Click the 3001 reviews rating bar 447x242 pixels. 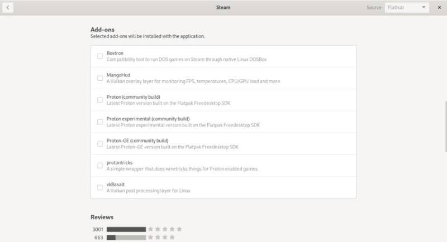(126, 229)
